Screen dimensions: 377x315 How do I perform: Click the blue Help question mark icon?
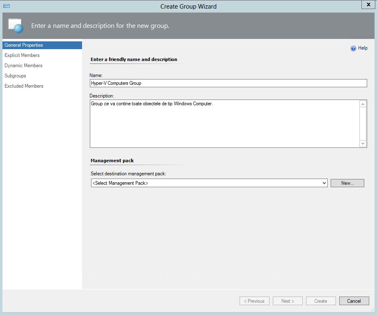353,48
